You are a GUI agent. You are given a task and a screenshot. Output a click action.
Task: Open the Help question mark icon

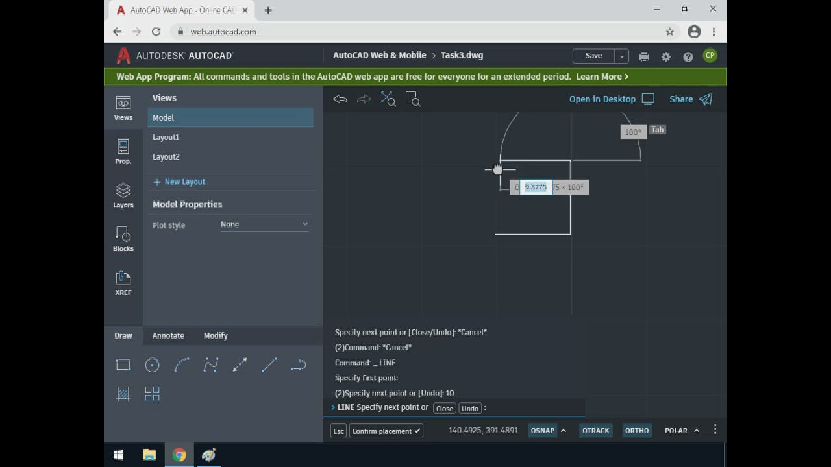coord(688,56)
